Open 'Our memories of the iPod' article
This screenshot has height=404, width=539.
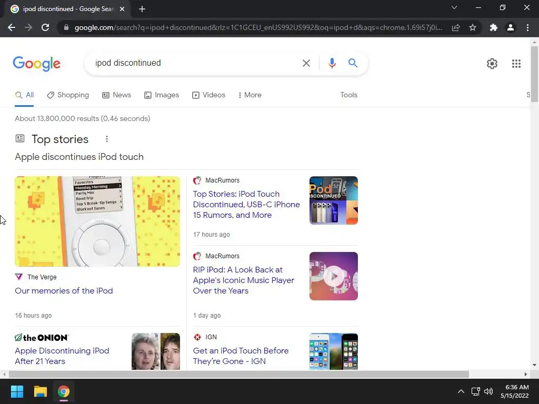coord(64,290)
